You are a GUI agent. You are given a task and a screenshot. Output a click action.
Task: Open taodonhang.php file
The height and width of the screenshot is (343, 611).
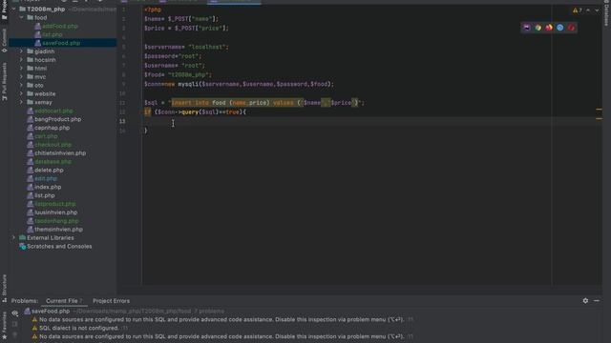(x=56, y=221)
